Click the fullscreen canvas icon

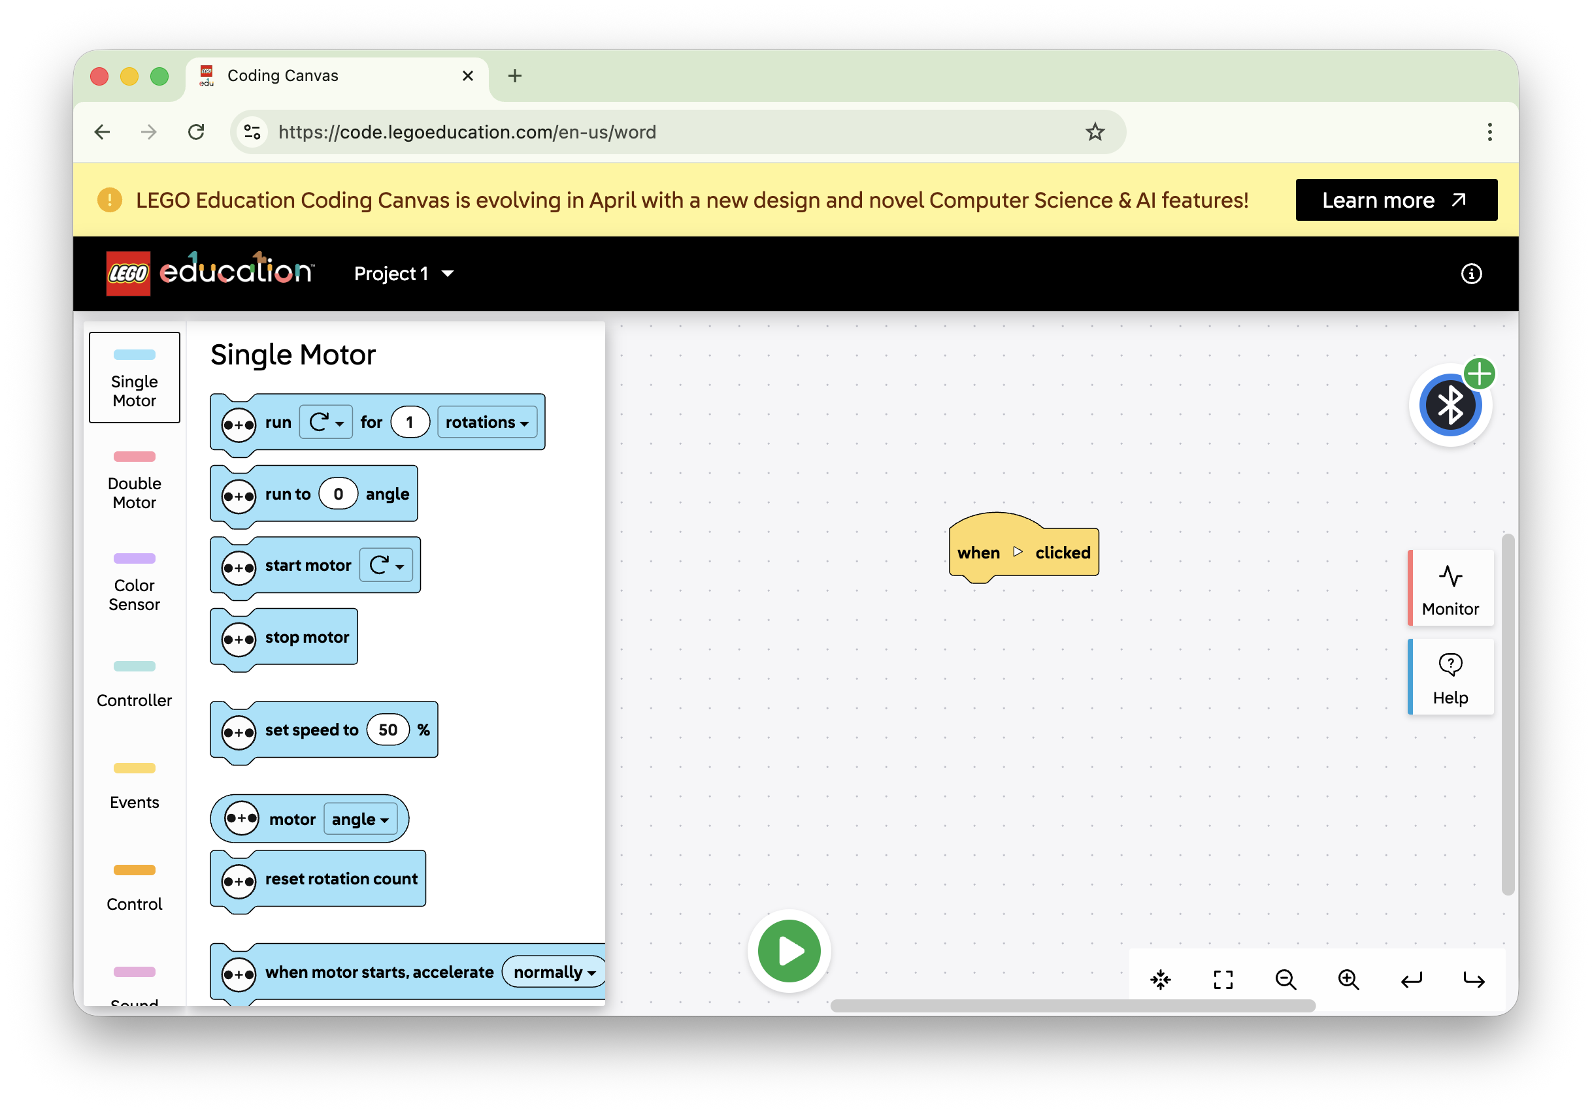coord(1223,979)
